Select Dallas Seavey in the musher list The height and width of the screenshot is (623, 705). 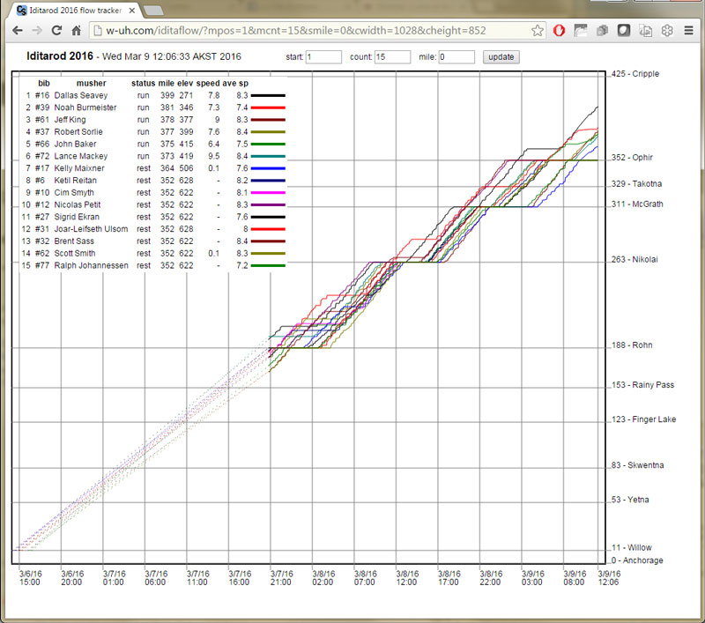pyautogui.click(x=81, y=95)
